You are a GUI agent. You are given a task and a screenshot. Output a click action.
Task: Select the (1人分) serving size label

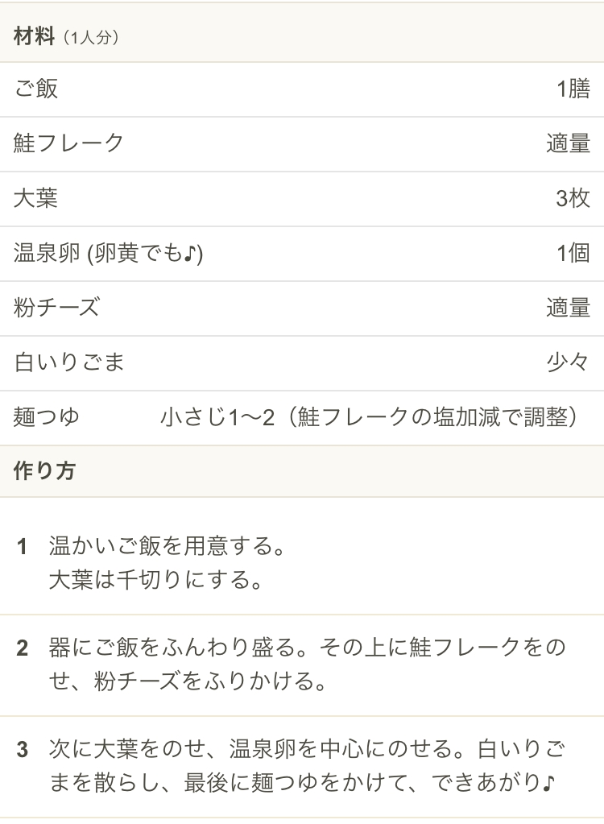[90, 37]
